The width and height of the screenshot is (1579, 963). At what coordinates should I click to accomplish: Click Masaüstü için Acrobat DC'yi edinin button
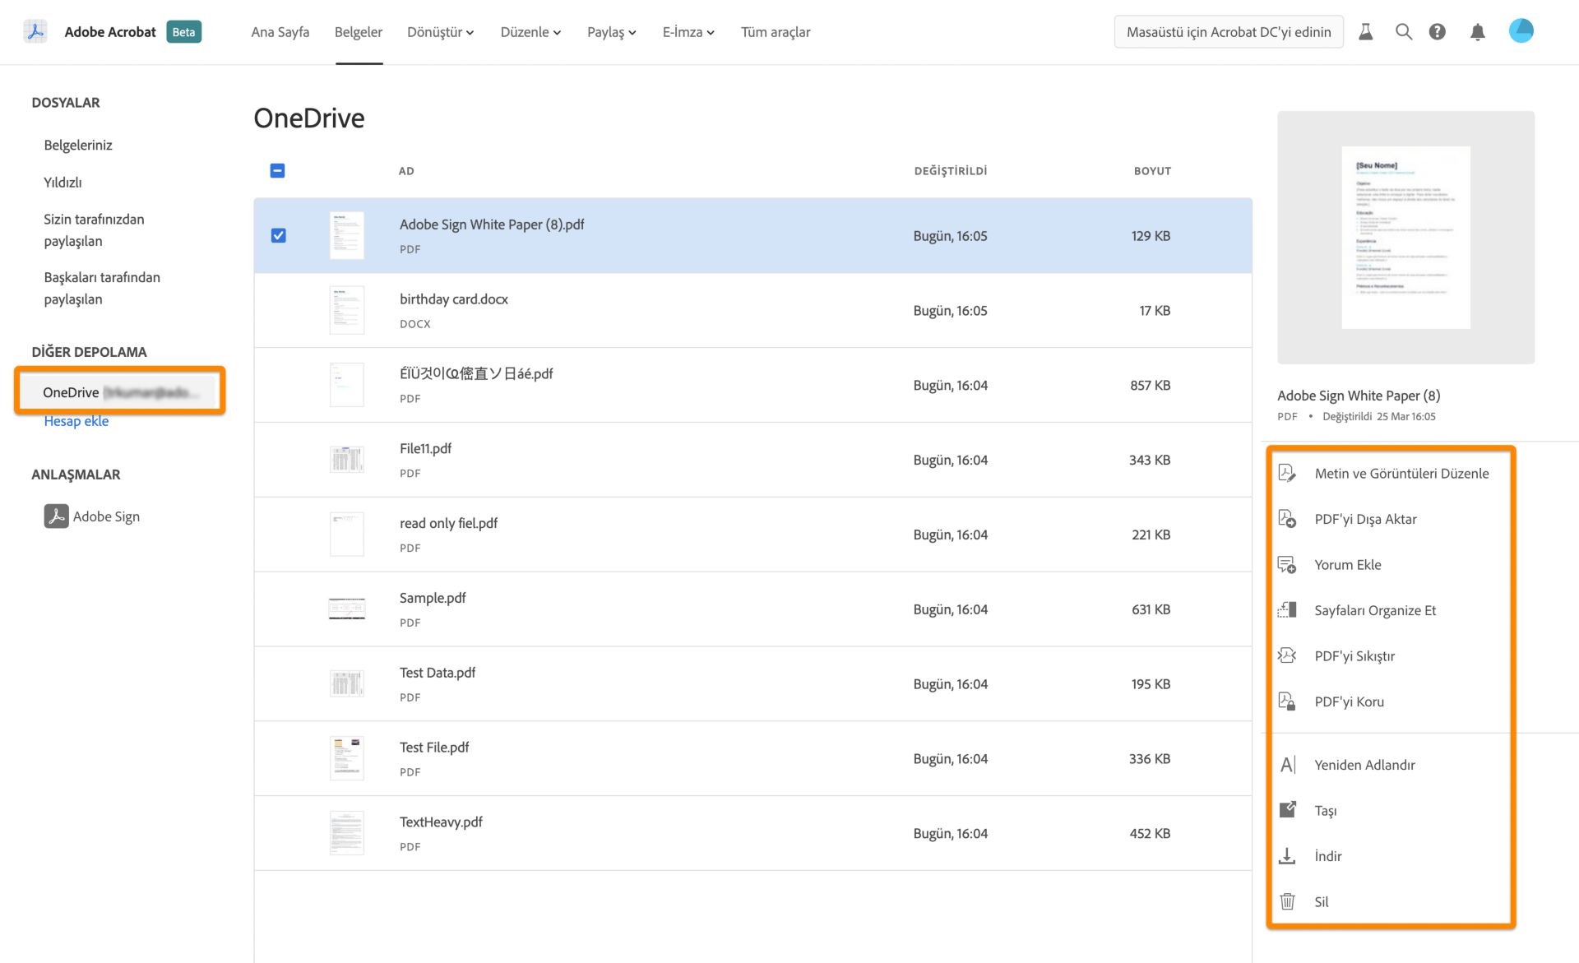[x=1229, y=32]
